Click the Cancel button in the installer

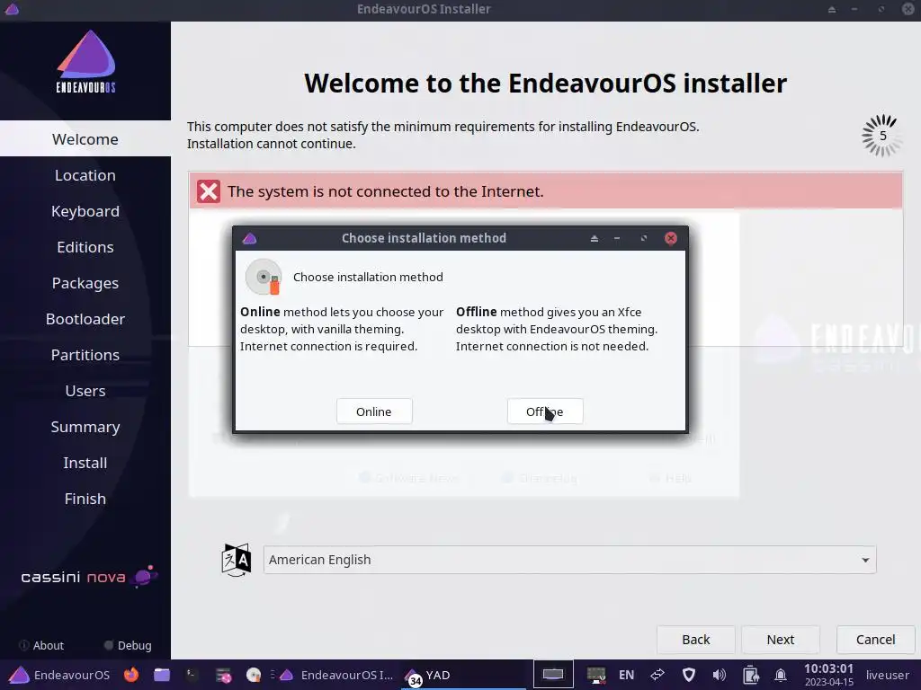pyautogui.click(x=875, y=640)
